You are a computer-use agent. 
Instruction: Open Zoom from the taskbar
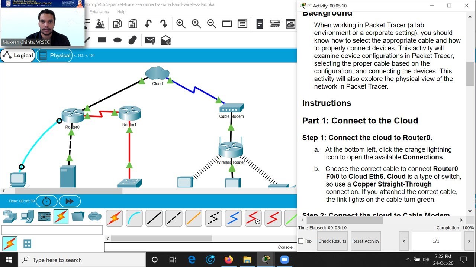tap(284, 260)
